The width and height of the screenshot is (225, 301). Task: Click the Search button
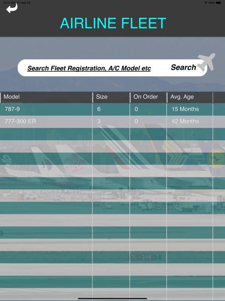pos(183,67)
